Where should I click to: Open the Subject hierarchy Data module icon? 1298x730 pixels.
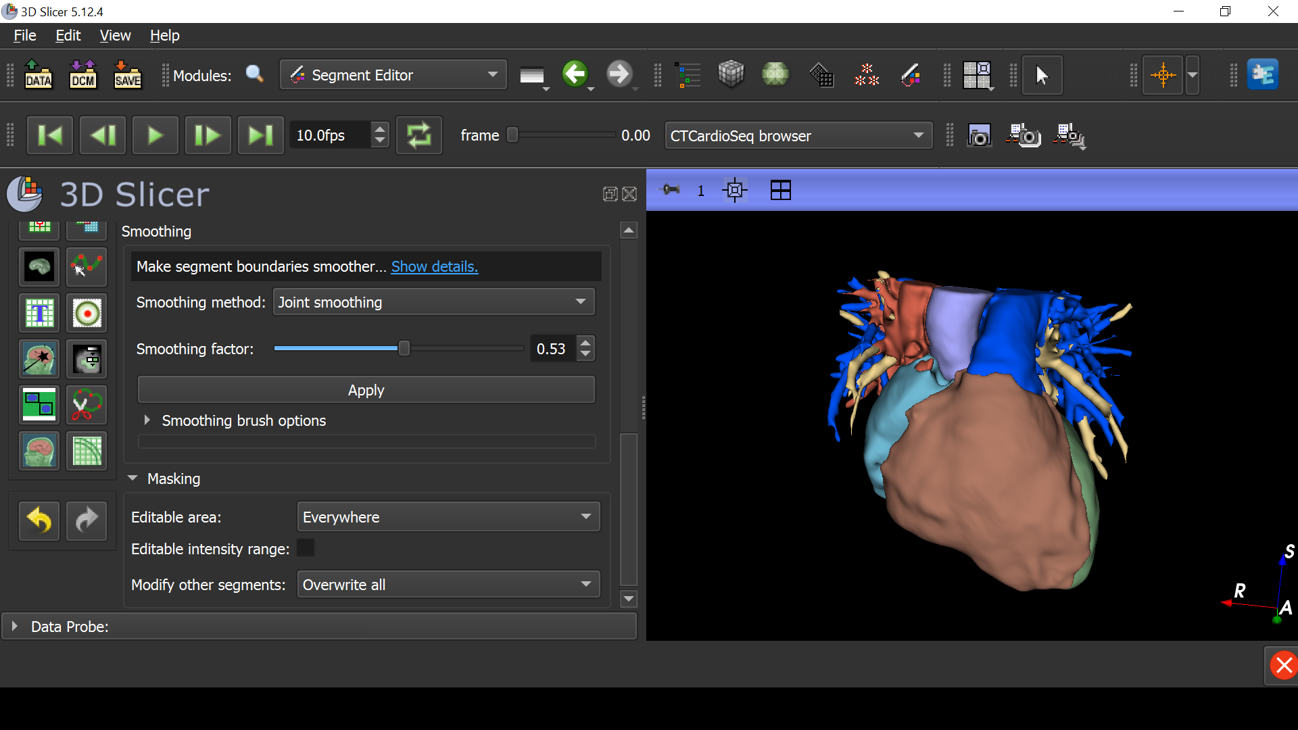[688, 75]
